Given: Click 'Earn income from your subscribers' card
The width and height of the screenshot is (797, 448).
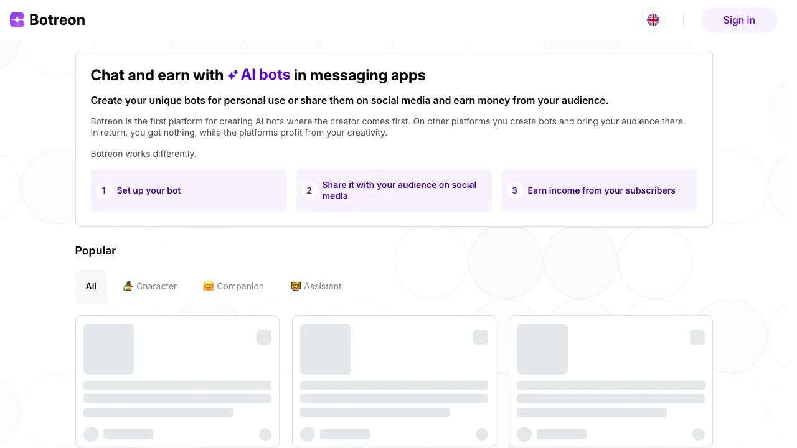Looking at the screenshot, I should tap(600, 190).
